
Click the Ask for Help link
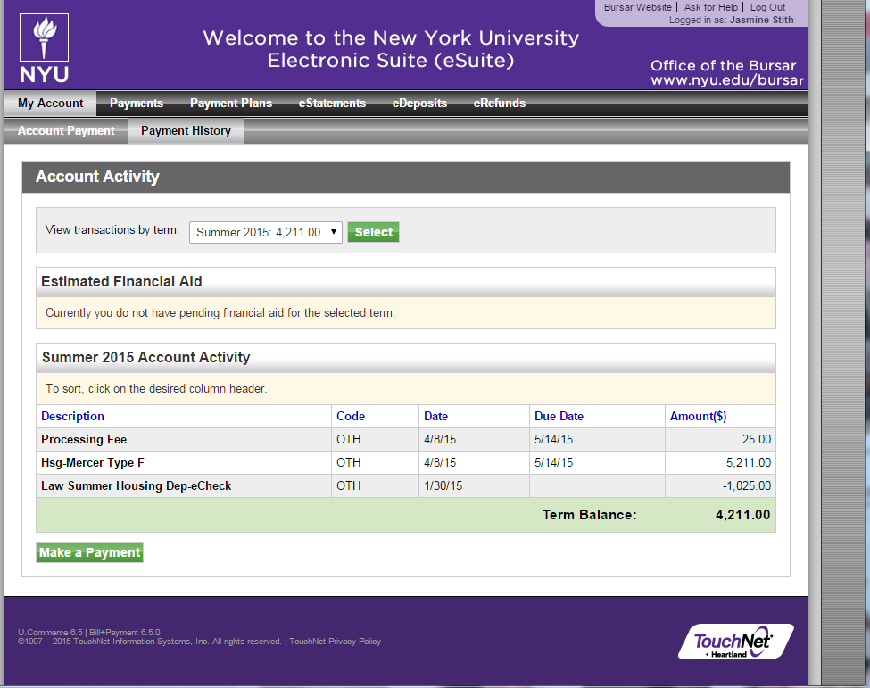pyautogui.click(x=710, y=7)
